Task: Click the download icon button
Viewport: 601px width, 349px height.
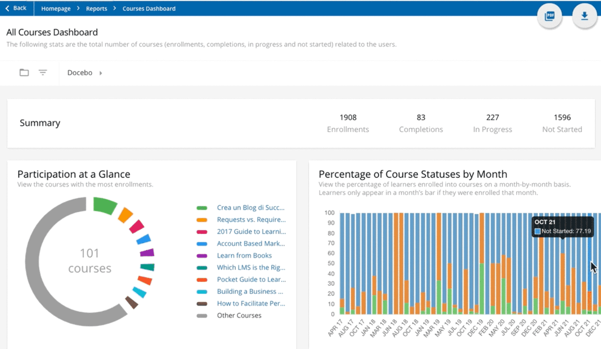Action: click(x=584, y=16)
